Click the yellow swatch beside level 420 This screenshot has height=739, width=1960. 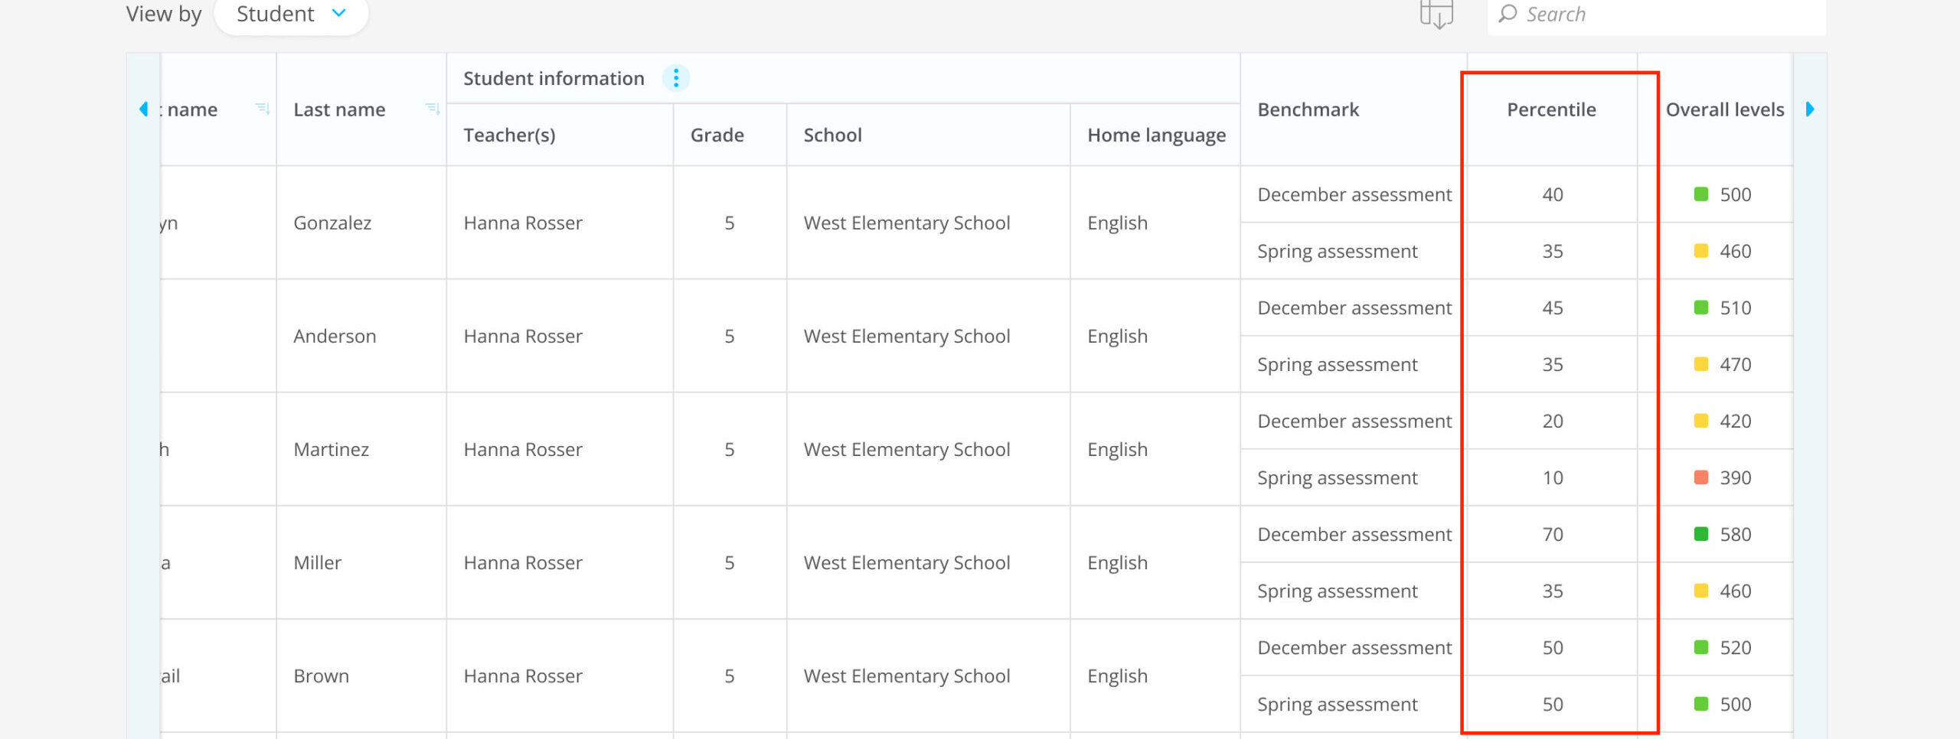1701,421
